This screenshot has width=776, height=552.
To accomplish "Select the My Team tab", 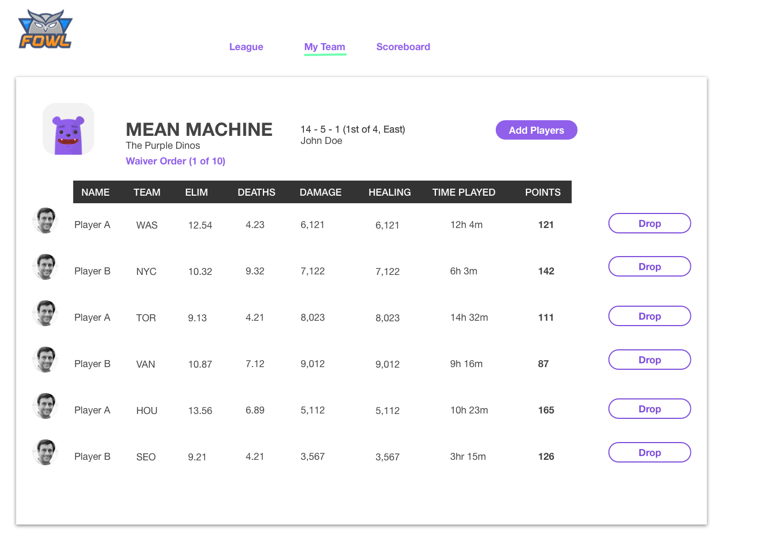I will 325,47.
